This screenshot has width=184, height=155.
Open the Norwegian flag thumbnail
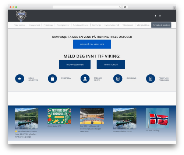[x=158, y=118]
